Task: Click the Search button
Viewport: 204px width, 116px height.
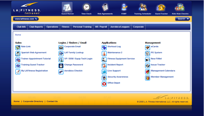Action: pos(182,19)
